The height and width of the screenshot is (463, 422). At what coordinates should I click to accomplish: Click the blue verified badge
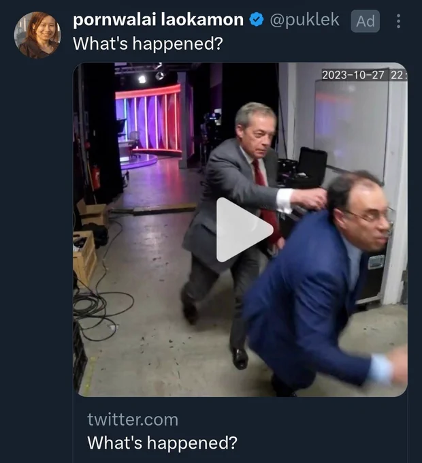coord(256,20)
